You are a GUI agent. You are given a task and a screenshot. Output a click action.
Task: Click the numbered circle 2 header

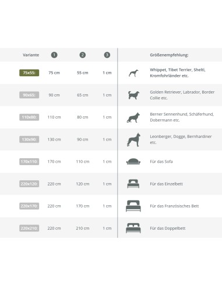[83, 55]
